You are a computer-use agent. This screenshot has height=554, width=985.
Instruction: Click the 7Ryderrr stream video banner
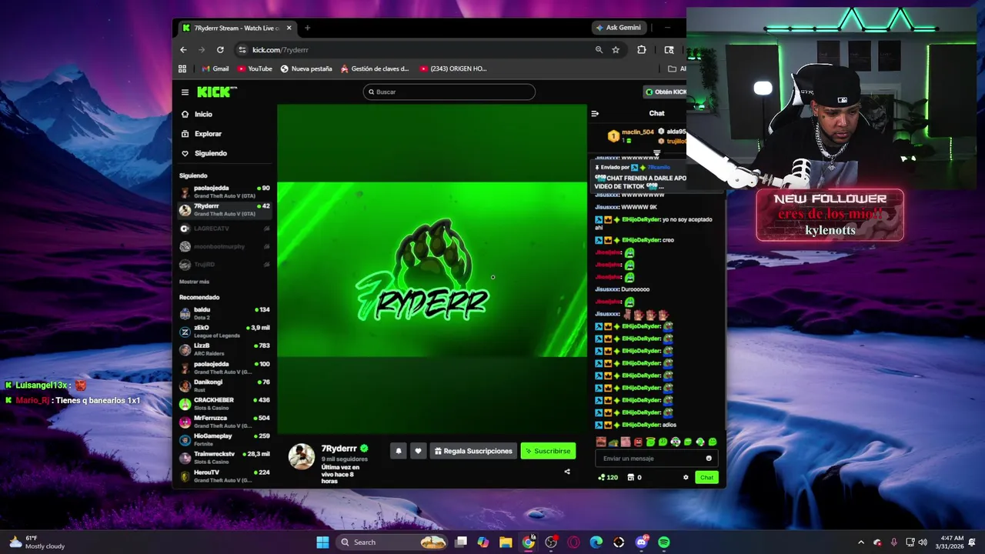pos(432,269)
